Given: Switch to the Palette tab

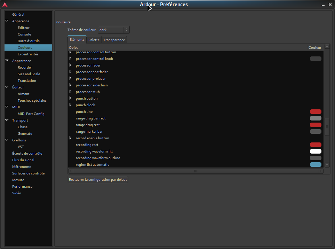Looking at the screenshot, I should (x=94, y=40).
